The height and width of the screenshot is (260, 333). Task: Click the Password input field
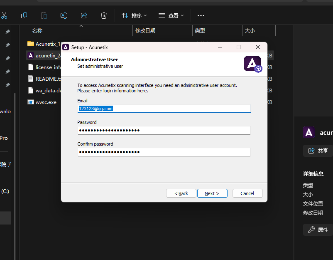click(x=164, y=131)
